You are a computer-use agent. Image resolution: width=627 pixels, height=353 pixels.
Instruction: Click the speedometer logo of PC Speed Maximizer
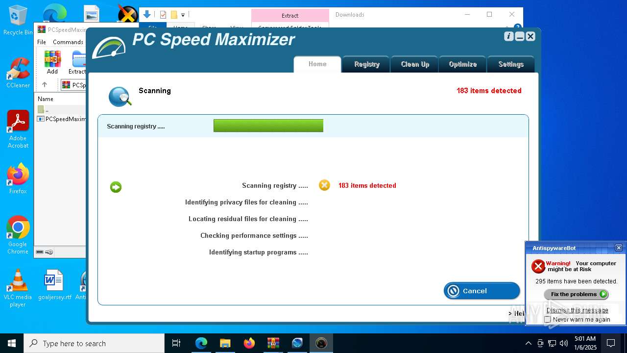coord(109,48)
